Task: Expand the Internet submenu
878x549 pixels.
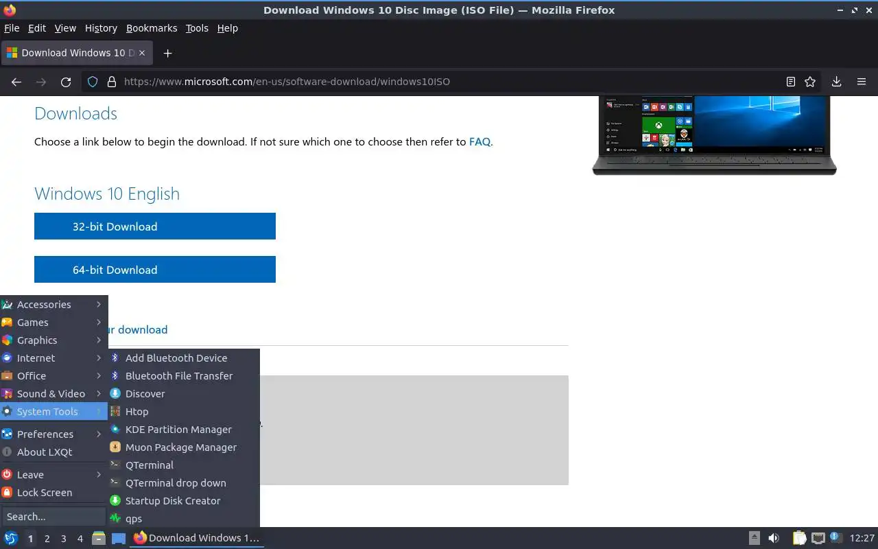Action: pos(54,358)
